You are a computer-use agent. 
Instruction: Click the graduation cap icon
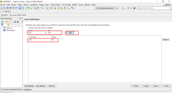coord(135,8)
